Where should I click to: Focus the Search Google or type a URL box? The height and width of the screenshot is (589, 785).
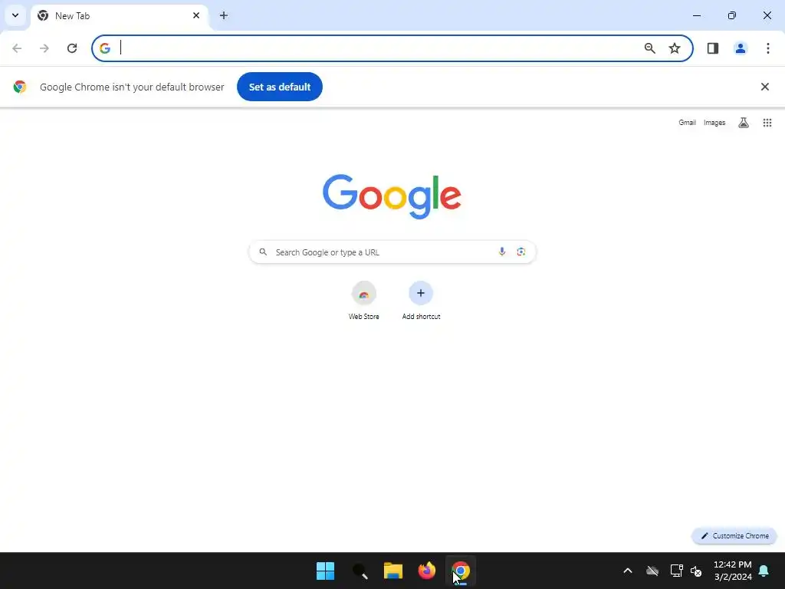(x=392, y=252)
